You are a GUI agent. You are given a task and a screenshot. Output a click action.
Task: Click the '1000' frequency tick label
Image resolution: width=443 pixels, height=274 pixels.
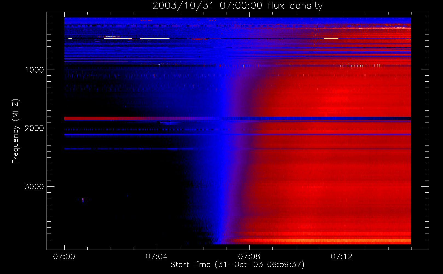34,70
